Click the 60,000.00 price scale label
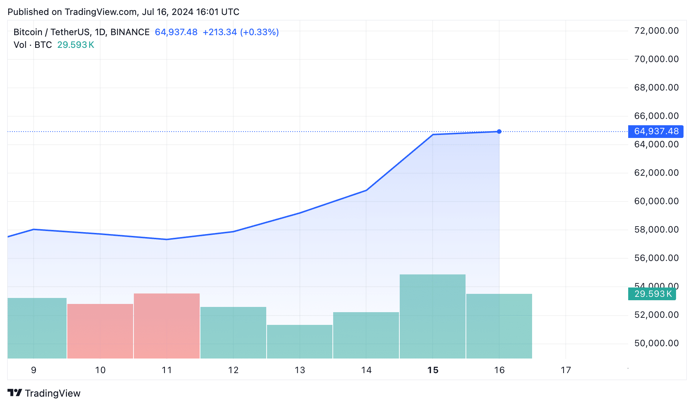The image size is (694, 406). pos(657,201)
